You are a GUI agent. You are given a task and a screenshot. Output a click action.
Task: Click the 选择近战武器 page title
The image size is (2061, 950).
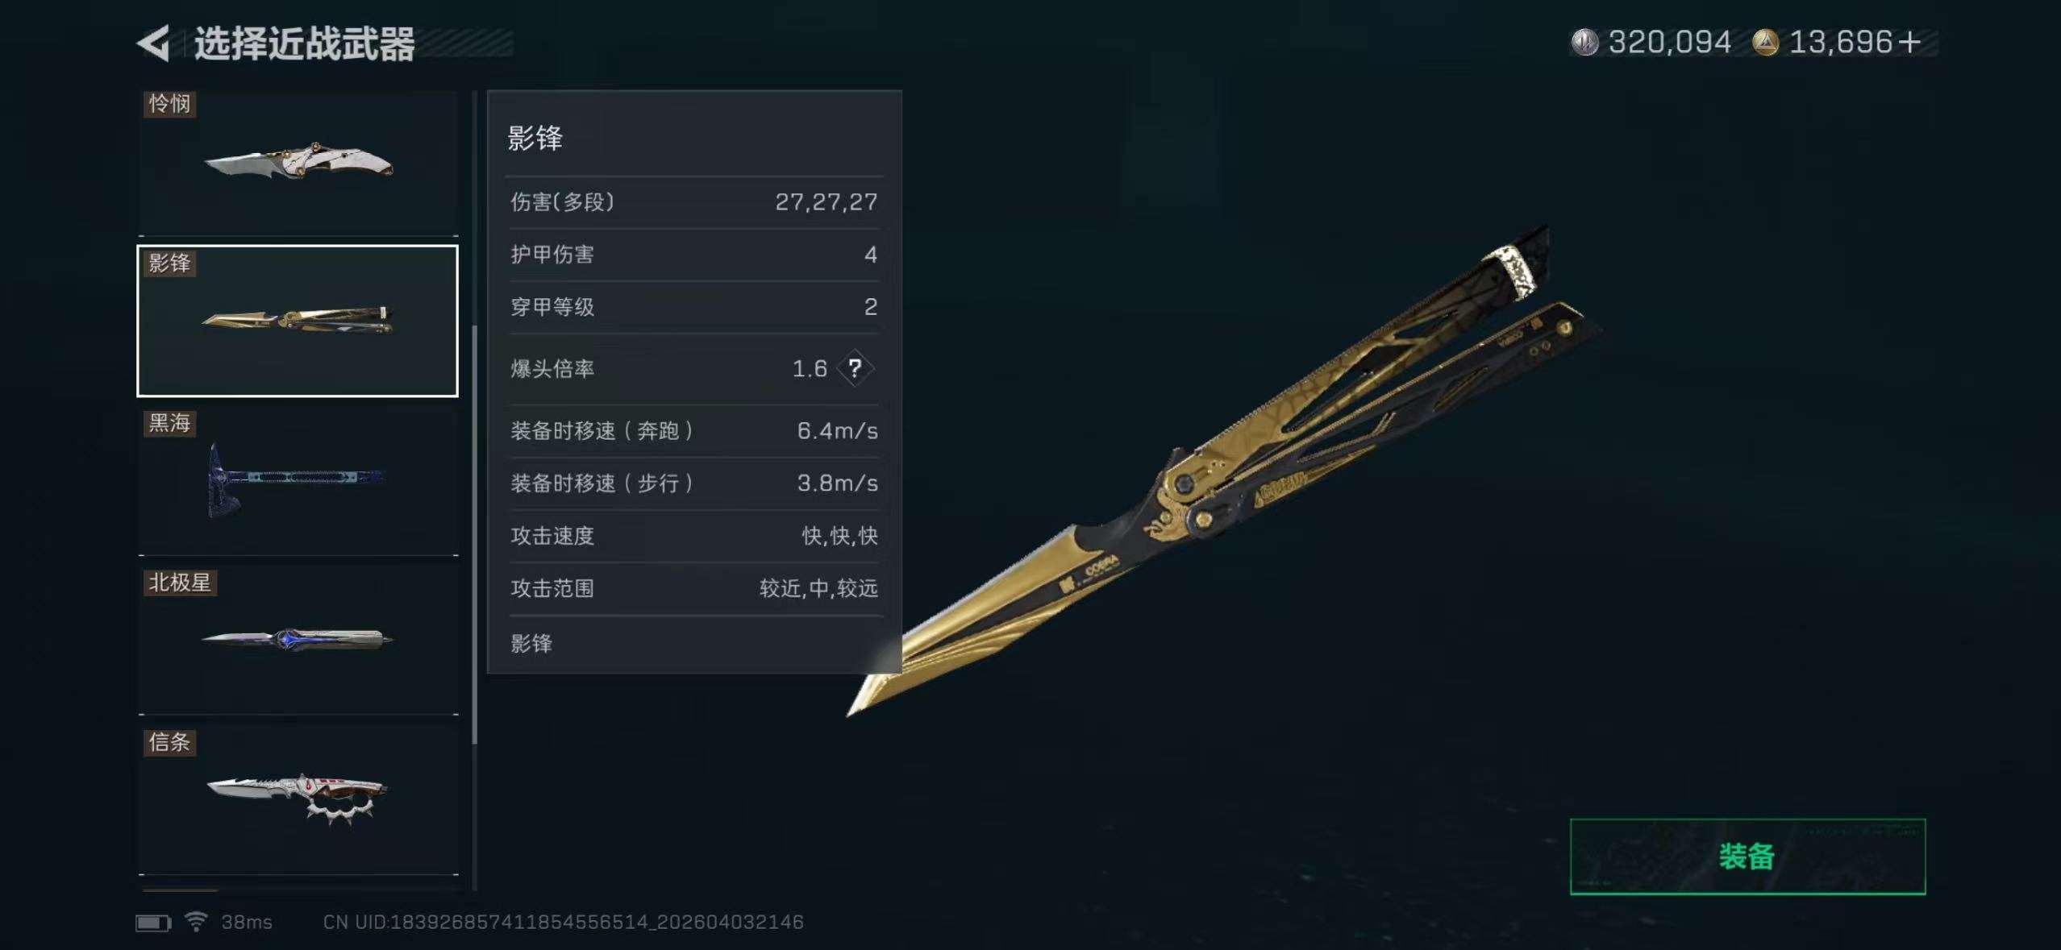click(x=304, y=44)
